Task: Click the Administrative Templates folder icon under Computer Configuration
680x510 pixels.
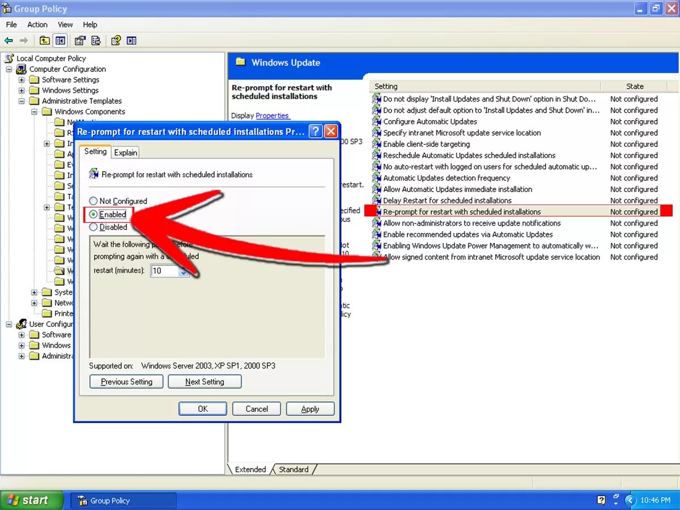Action: (x=34, y=101)
